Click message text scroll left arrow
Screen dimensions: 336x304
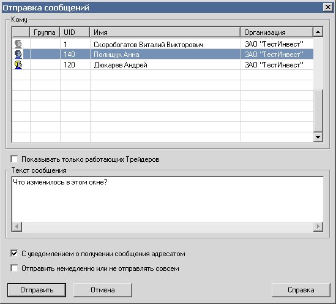tap(17, 226)
